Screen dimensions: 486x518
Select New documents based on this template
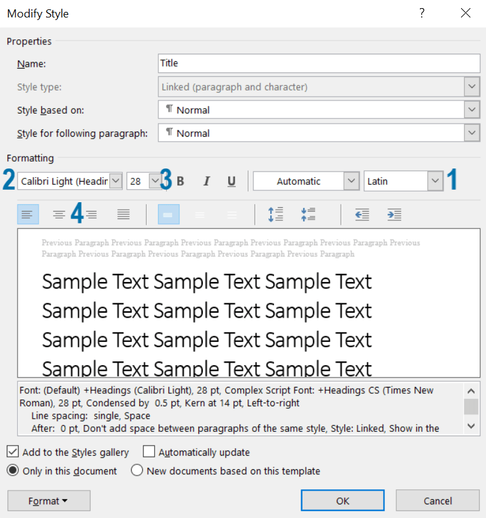click(137, 471)
